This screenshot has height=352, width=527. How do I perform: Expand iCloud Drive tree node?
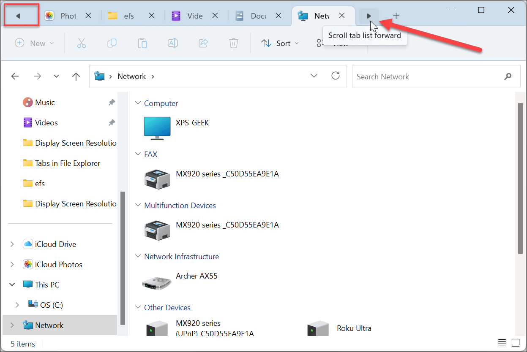tap(12, 244)
